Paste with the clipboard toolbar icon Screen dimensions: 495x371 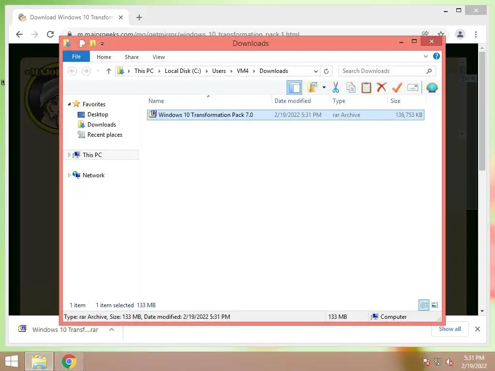366,87
